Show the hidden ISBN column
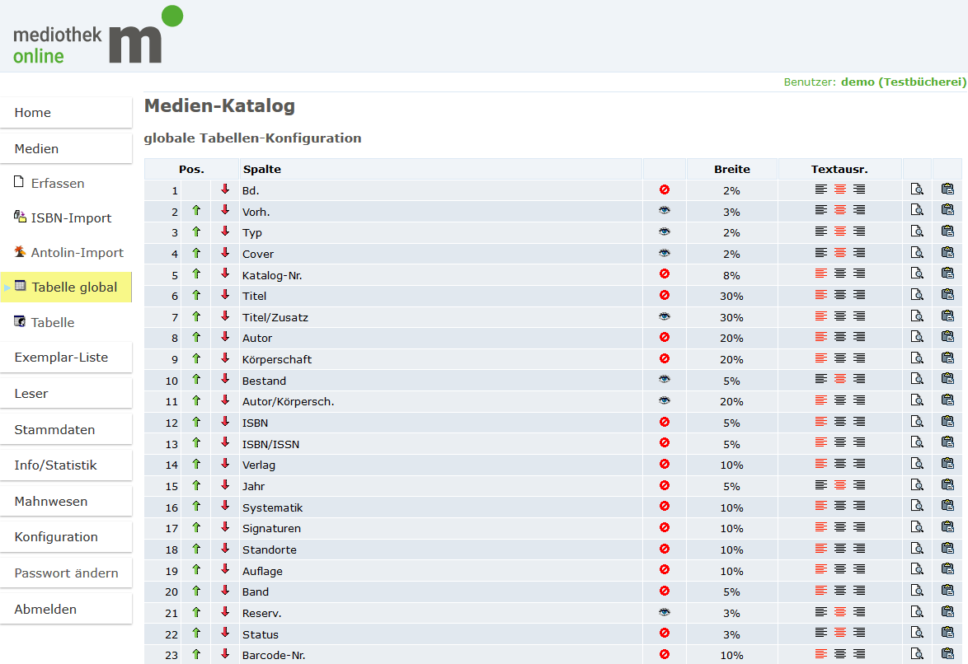 tap(665, 422)
